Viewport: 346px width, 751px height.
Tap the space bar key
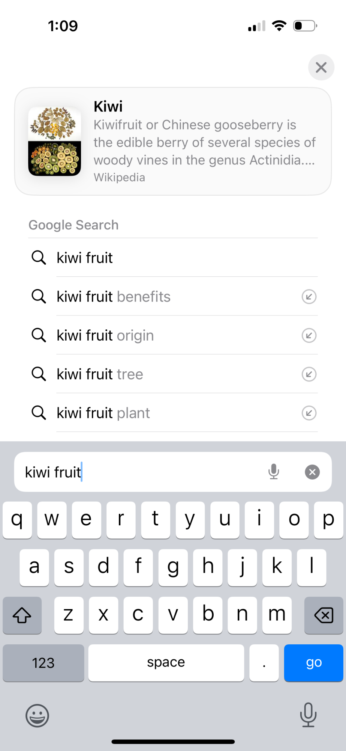166,663
